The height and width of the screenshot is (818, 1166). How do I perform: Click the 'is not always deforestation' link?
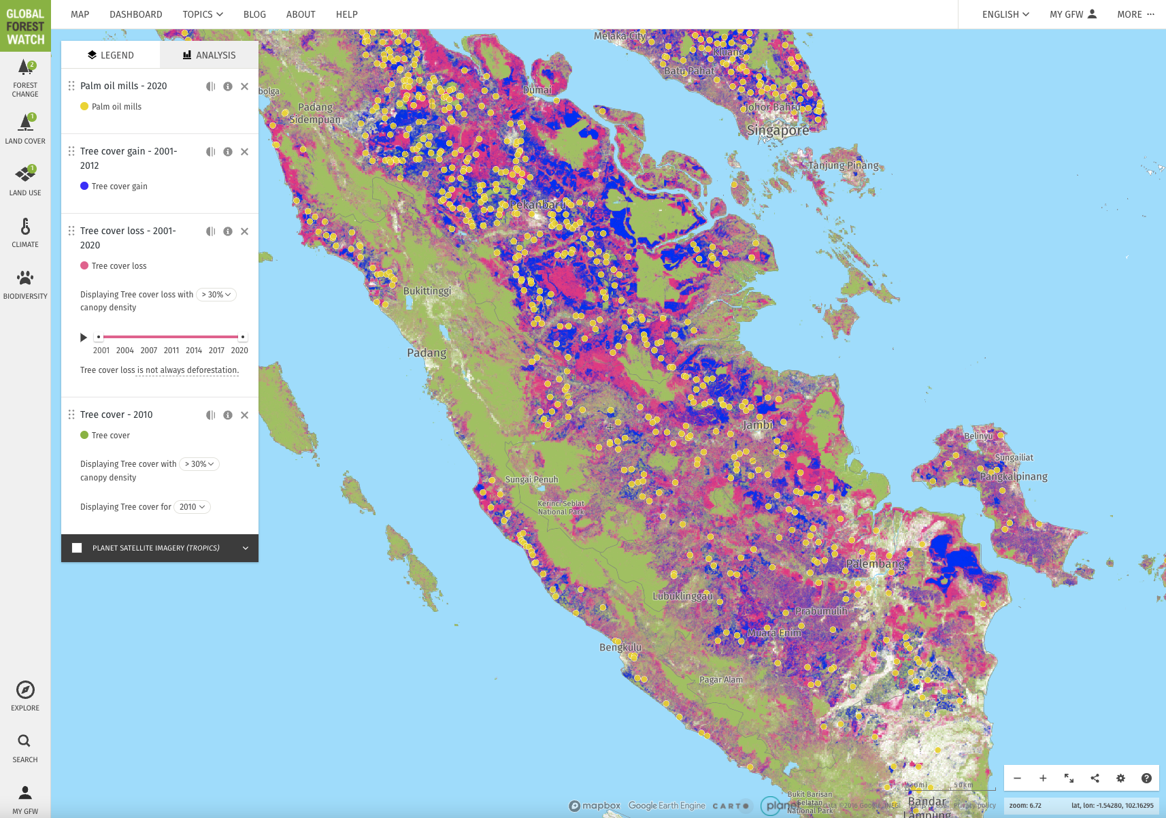(x=188, y=370)
